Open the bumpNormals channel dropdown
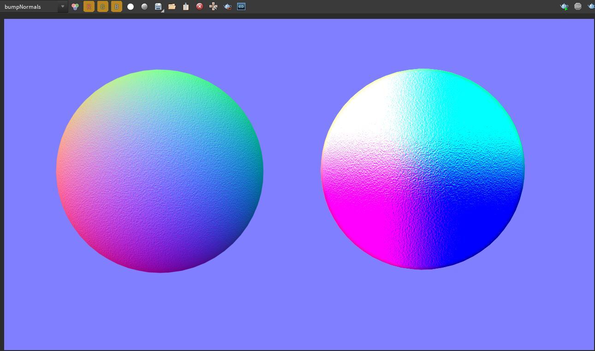Image resolution: width=595 pixels, height=351 pixels. (x=34, y=6)
